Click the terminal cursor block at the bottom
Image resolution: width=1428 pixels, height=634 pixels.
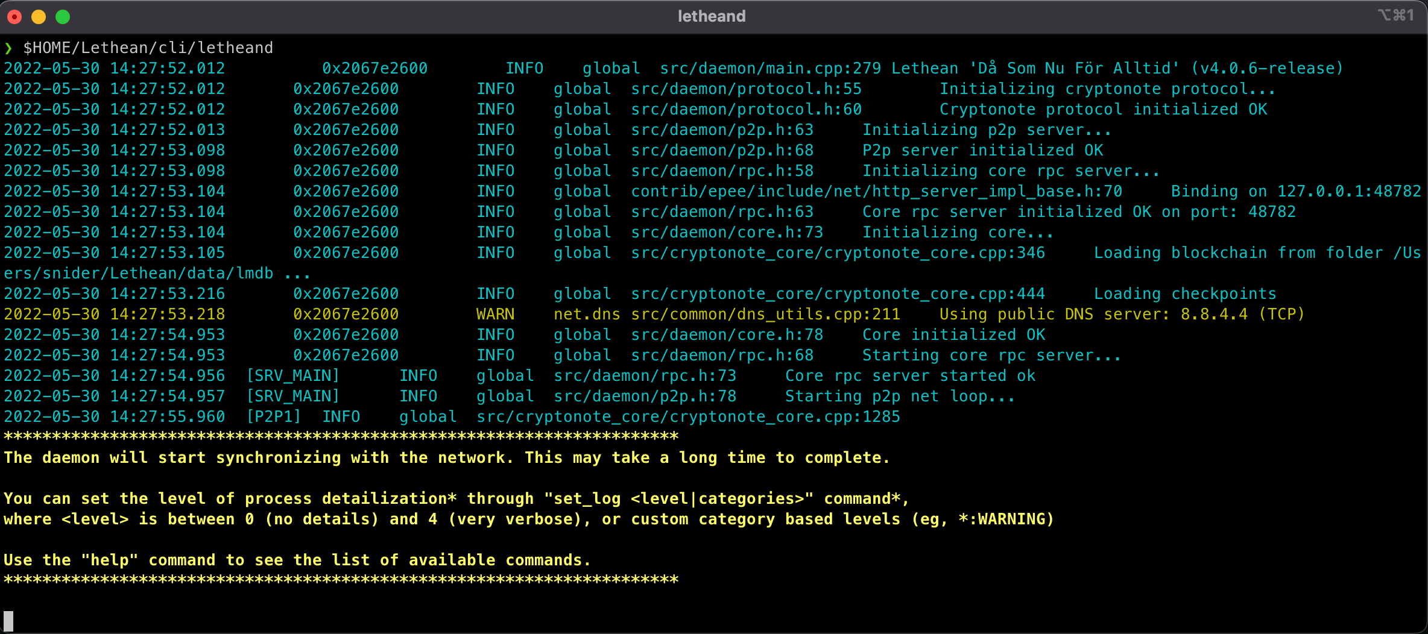pos(8,621)
